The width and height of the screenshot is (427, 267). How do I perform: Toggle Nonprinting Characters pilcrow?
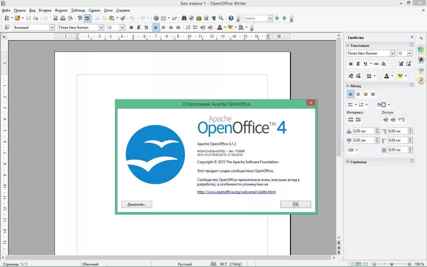pyautogui.click(x=214, y=18)
